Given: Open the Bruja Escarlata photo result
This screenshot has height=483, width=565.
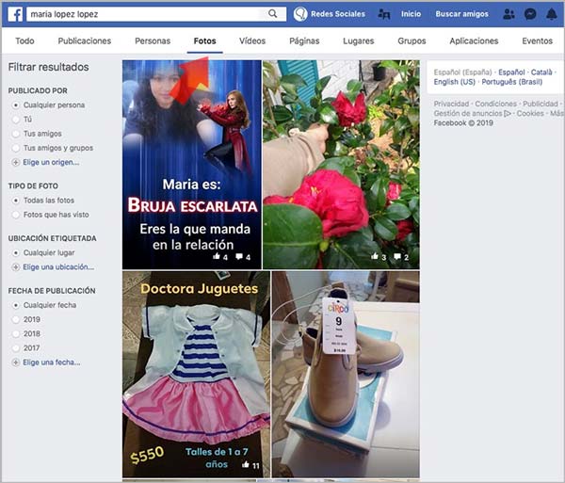Looking at the screenshot, I should [192, 165].
